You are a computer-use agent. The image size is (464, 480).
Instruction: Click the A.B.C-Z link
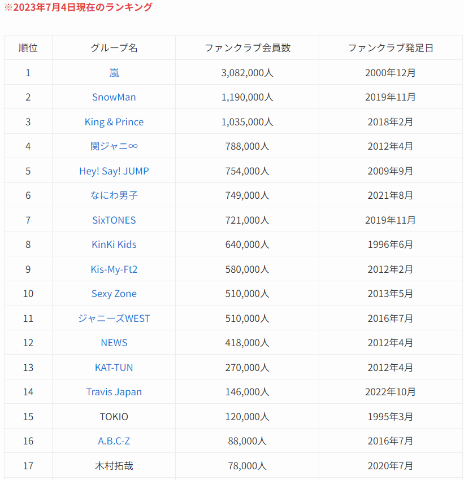point(114,441)
